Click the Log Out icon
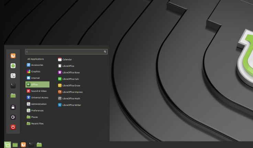Screen dimensions: 253x148 [13, 117]
